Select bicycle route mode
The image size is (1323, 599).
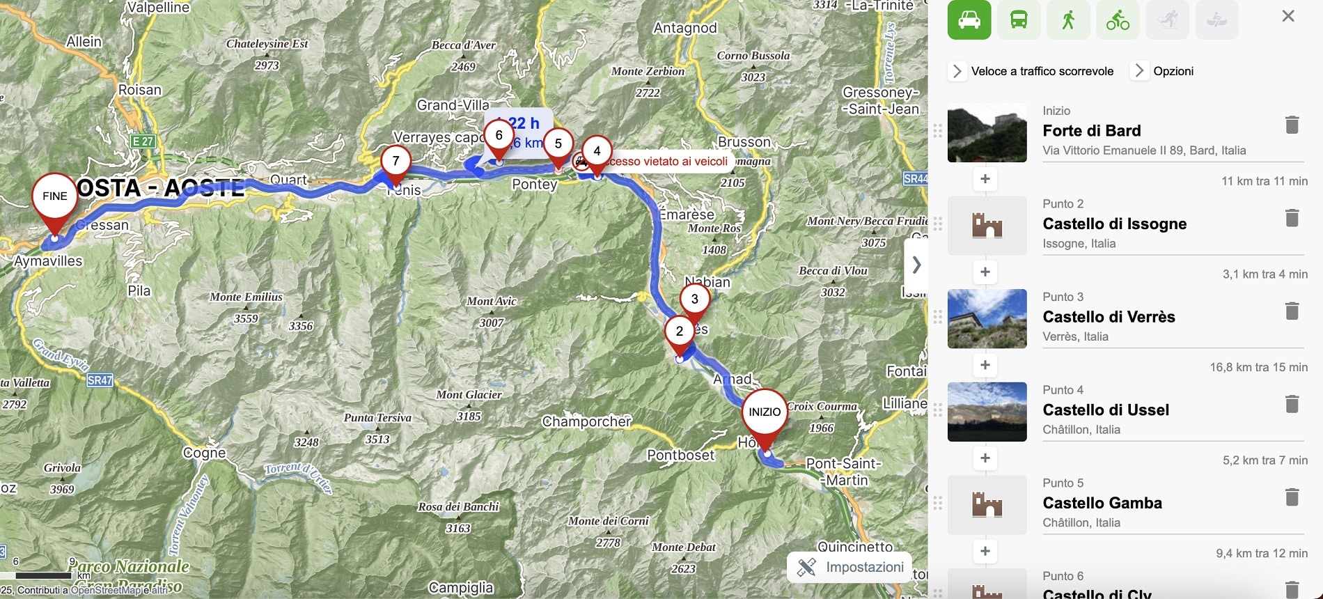pos(1118,20)
